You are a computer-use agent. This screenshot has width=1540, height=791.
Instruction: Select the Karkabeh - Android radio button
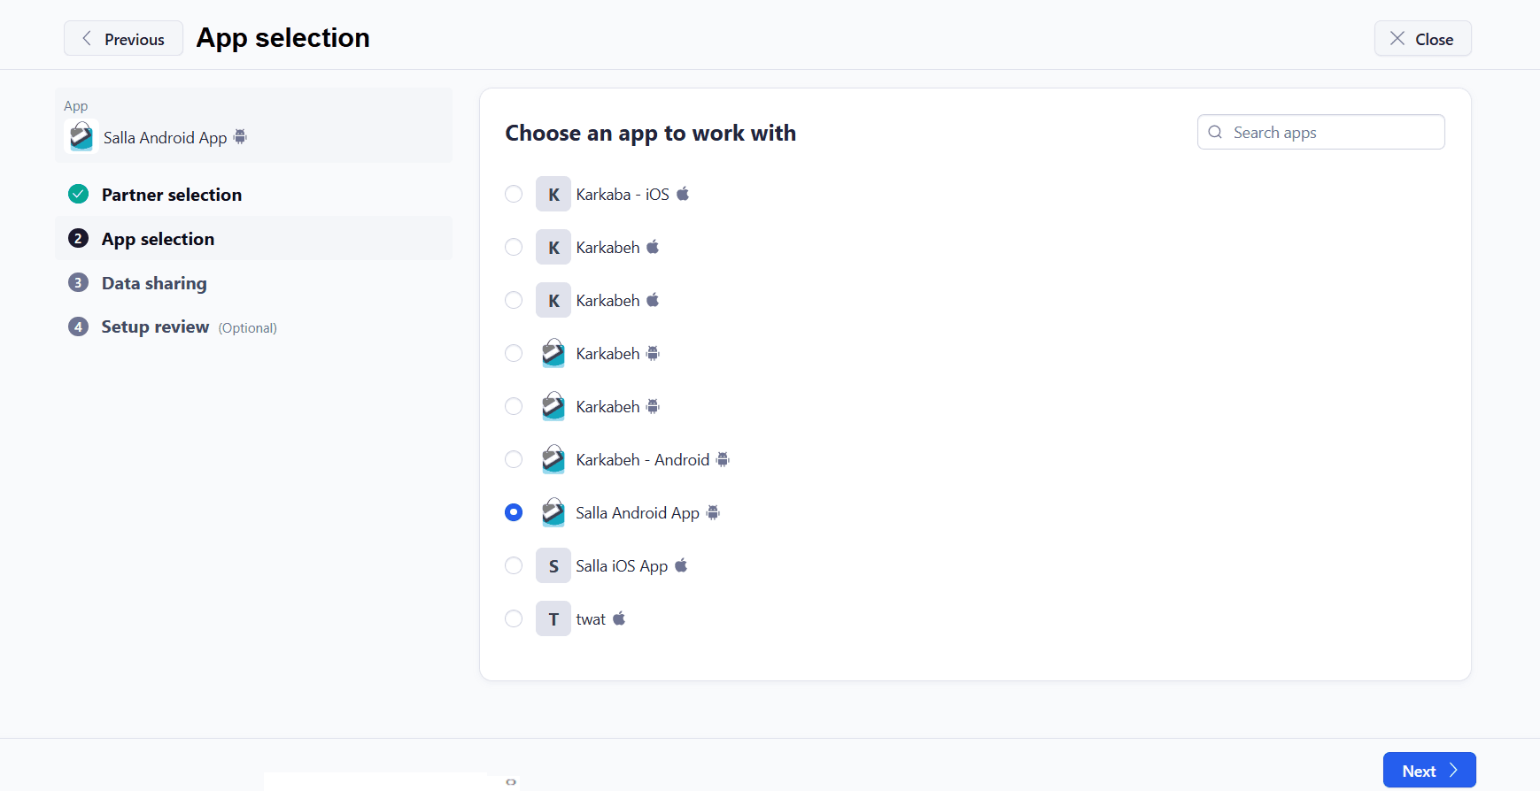[x=514, y=460]
